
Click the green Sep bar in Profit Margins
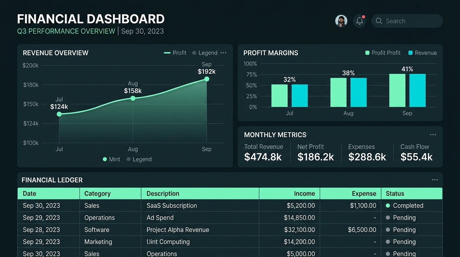(x=397, y=90)
